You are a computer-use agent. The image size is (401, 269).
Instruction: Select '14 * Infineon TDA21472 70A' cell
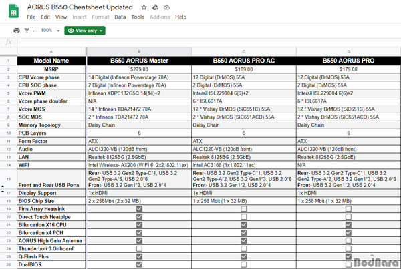click(139, 109)
